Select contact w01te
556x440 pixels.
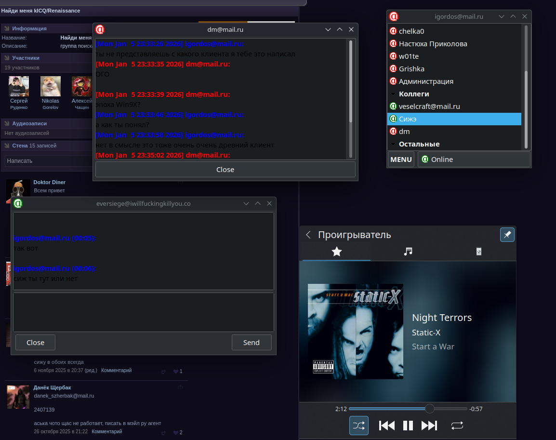454,56
